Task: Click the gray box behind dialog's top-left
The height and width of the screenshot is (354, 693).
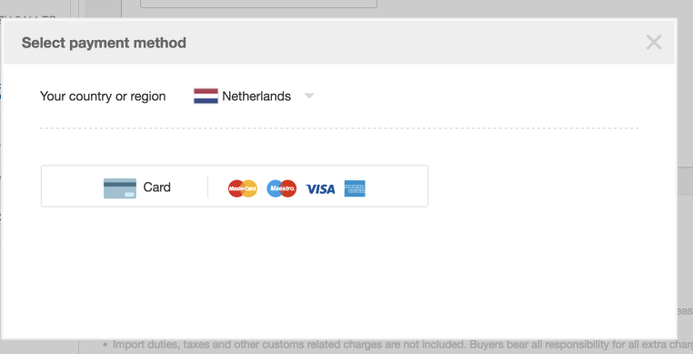Action: tap(103, 9)
